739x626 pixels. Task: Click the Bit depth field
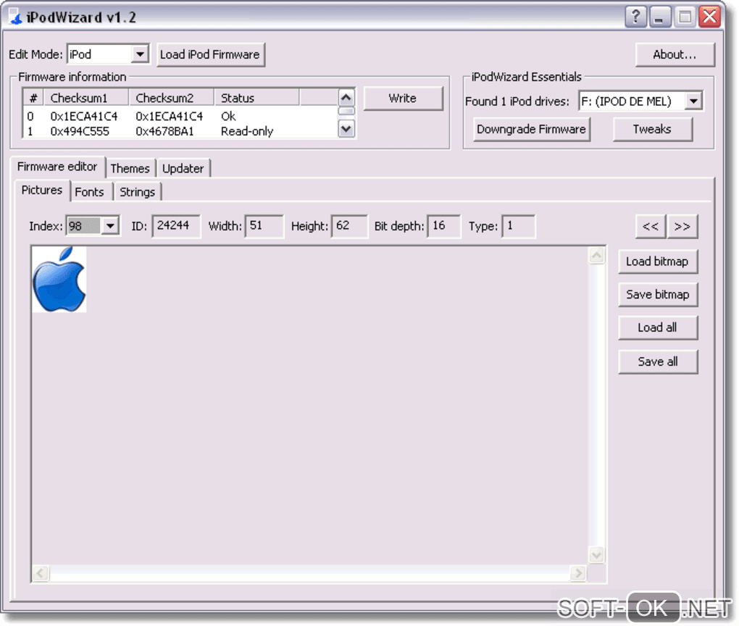[x=443, y=226]
